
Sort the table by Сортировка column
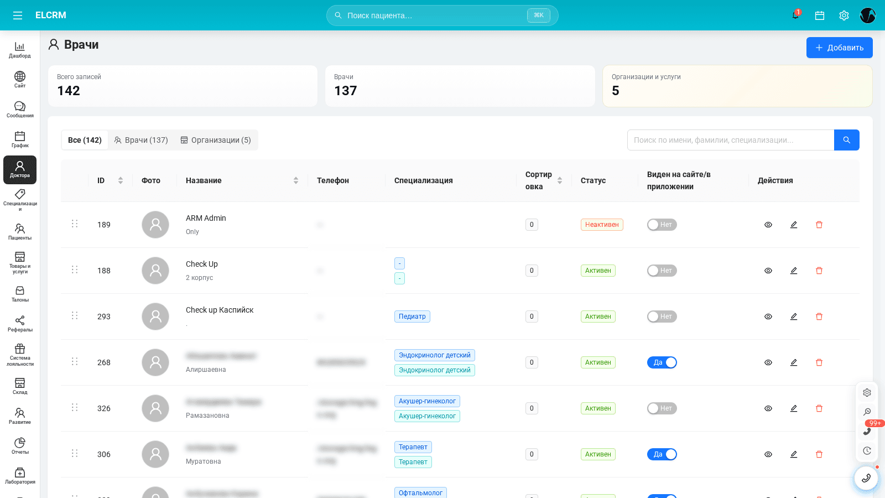click(x=560, y=180)
